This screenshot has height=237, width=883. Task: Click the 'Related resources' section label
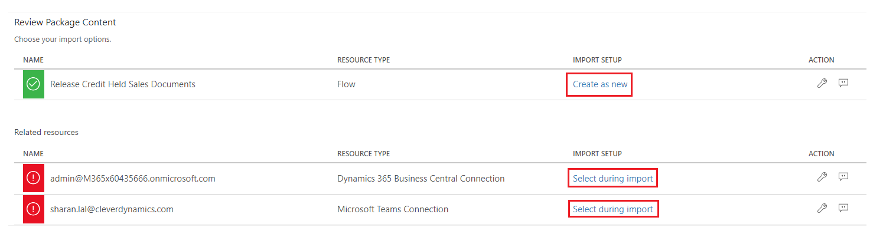(x=46, y=133)
